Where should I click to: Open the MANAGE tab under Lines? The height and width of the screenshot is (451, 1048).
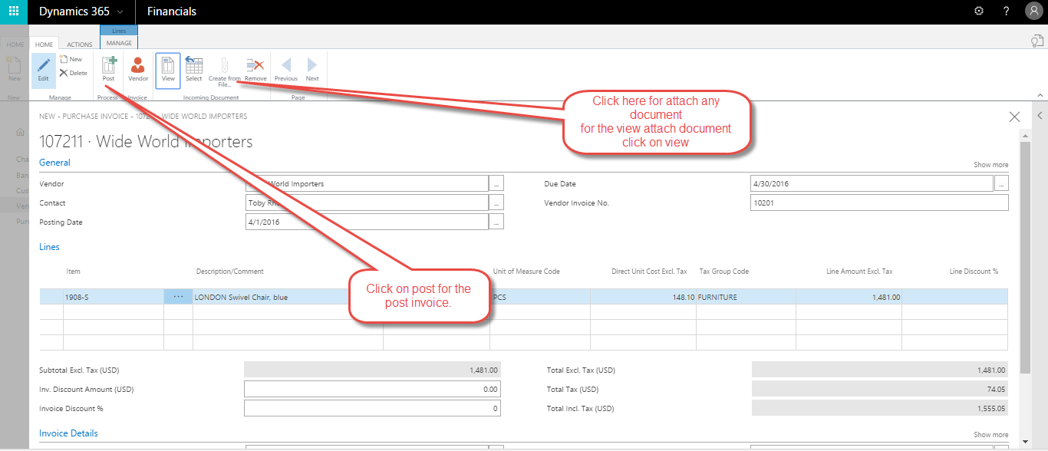(x=118, y=43)
